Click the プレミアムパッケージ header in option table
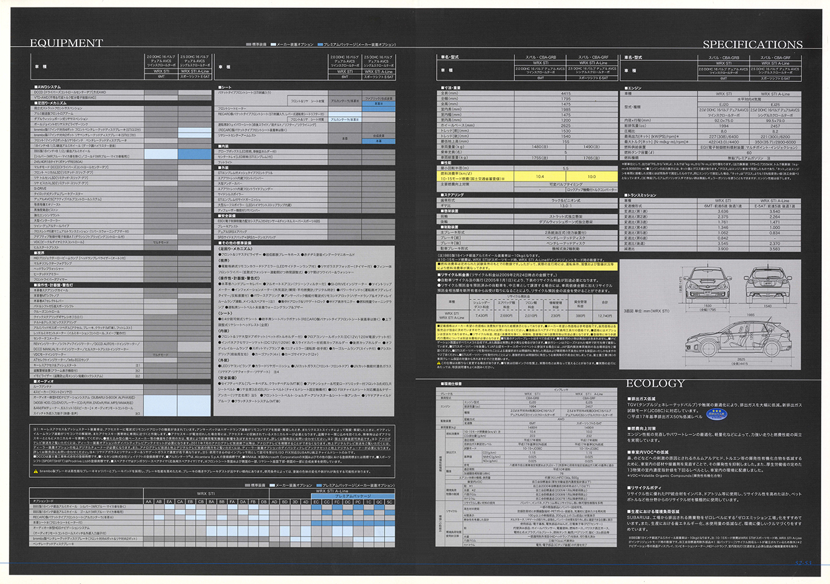Screen dimensions: 830x584 tap(352, 496)
